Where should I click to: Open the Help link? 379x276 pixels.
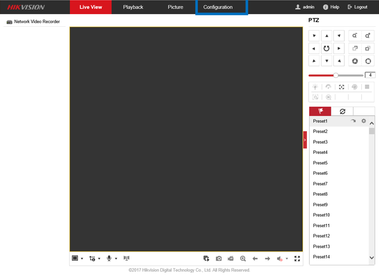[331, 7]
